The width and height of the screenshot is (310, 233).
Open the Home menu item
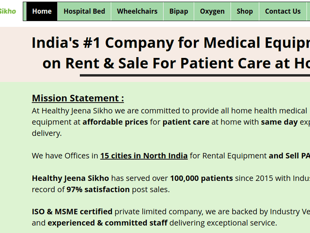click(x=42, y=11)
